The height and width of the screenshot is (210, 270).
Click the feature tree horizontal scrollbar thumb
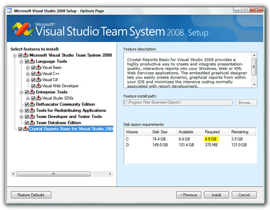coord(53,174)
